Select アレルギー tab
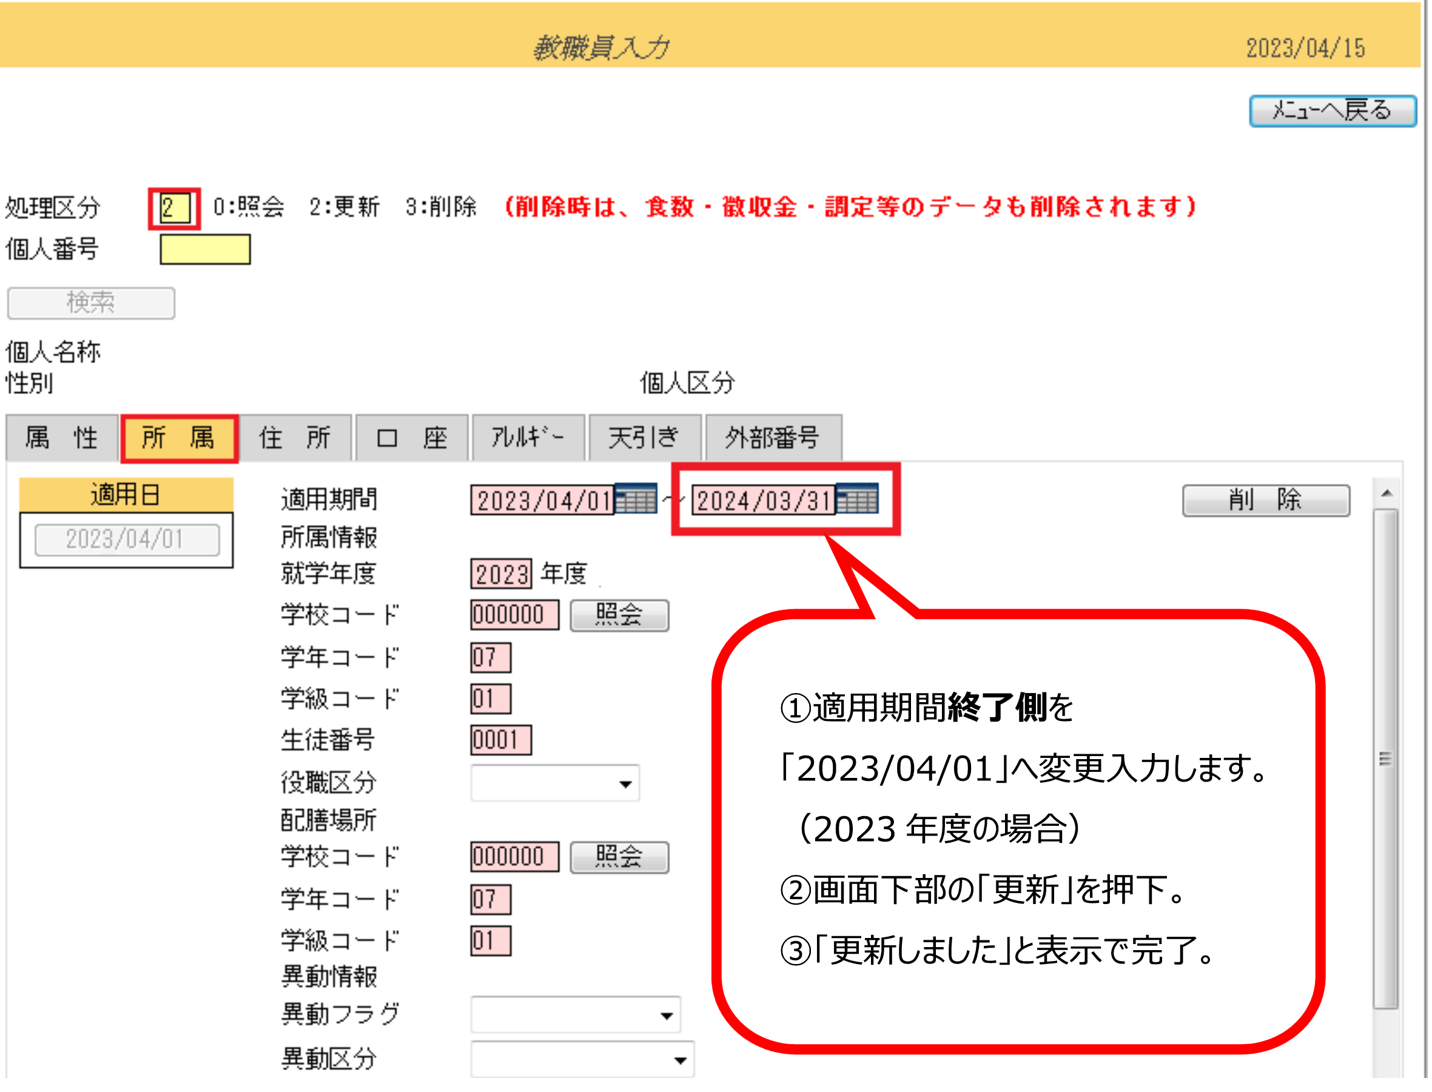The image size is (1432, 1092). pos(528,437)
